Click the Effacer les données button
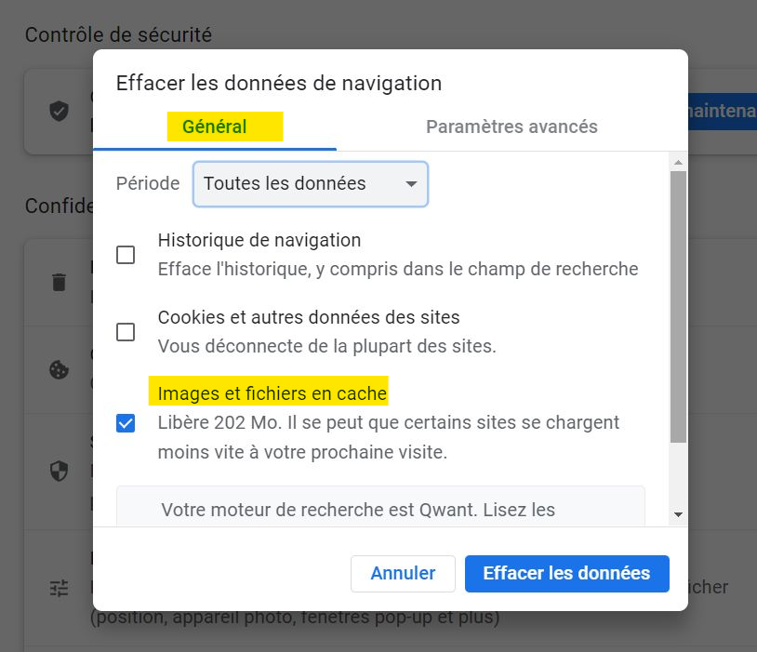The image size is (757, 652). (x=566, y=574)
